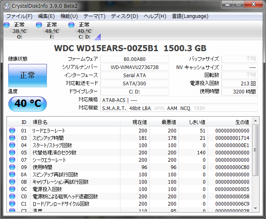Close the CrystalDiskInfo window
Image resolution: width=266 pixels, height=219 pixels.
pyautogui.click(x=253, y=4)
